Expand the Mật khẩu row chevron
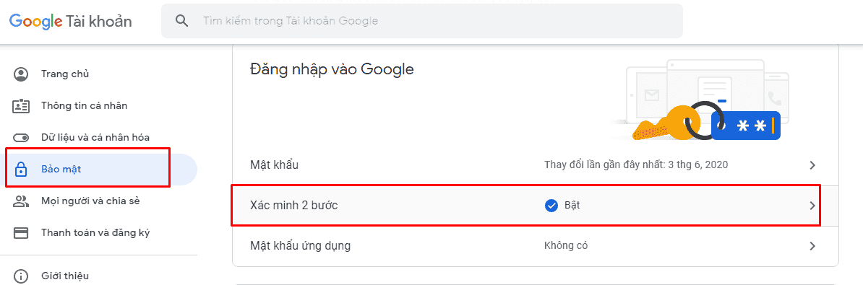This screenshot has height=285, width=863. [812, 165]
